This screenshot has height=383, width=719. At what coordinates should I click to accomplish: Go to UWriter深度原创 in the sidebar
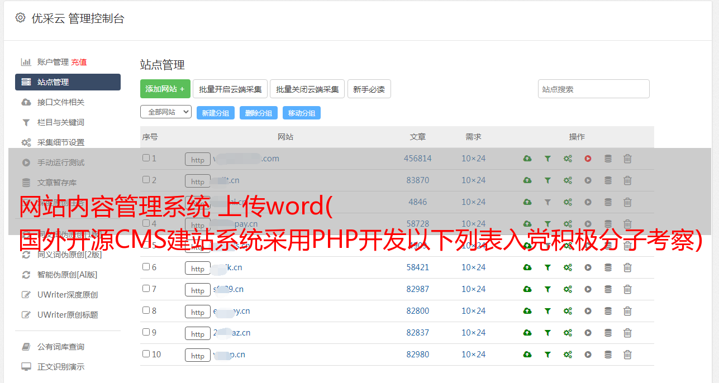[68, 295]
